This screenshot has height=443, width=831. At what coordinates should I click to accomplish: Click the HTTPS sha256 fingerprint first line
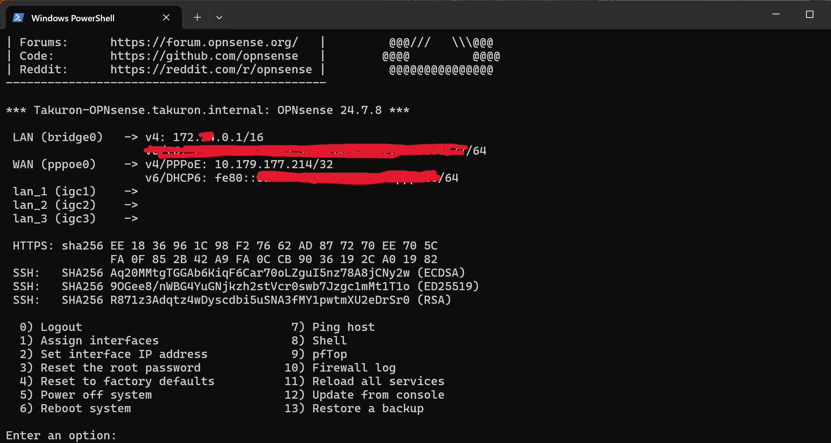(x=225, y=246)
